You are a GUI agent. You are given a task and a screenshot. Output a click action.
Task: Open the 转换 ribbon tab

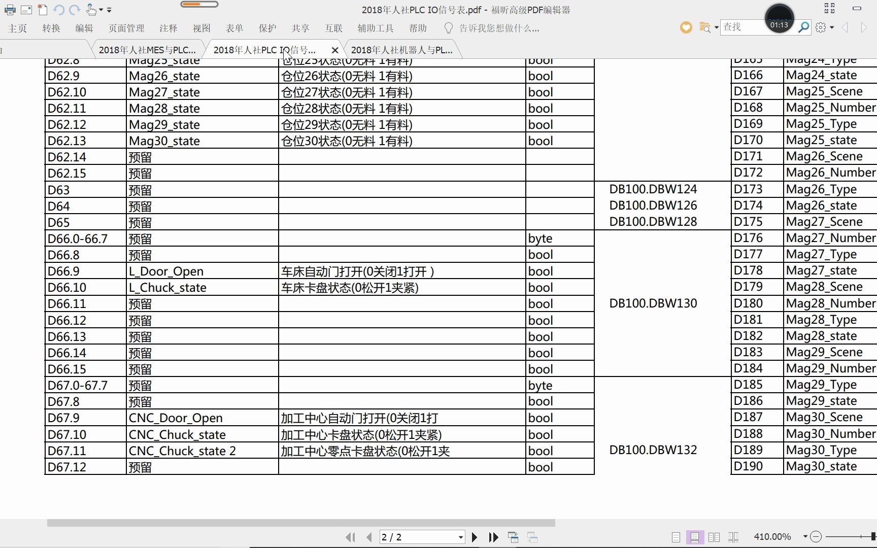[51, 28]
